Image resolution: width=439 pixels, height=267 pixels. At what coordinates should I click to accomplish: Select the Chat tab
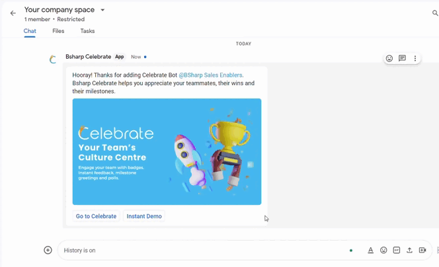30,31
